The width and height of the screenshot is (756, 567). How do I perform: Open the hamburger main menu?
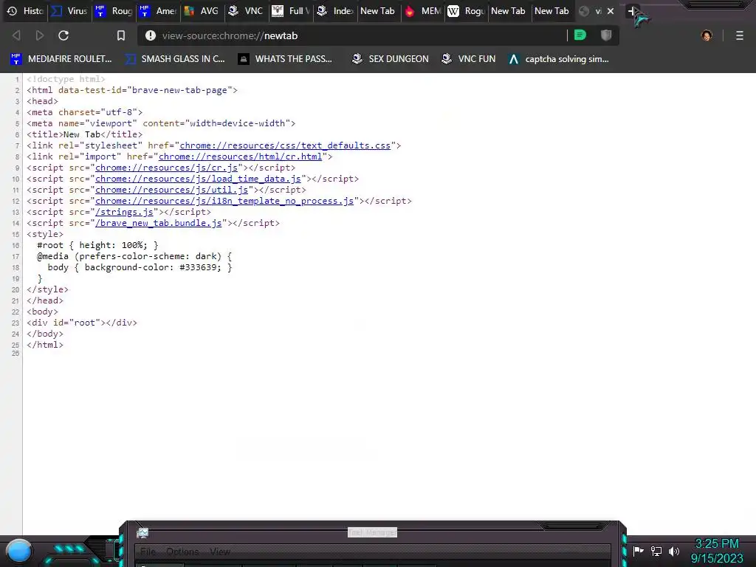[740, 35]
